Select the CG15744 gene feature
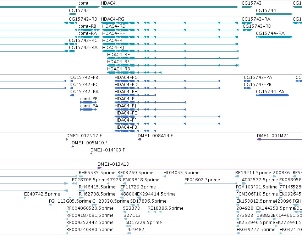302x235 pixels. 274,14
